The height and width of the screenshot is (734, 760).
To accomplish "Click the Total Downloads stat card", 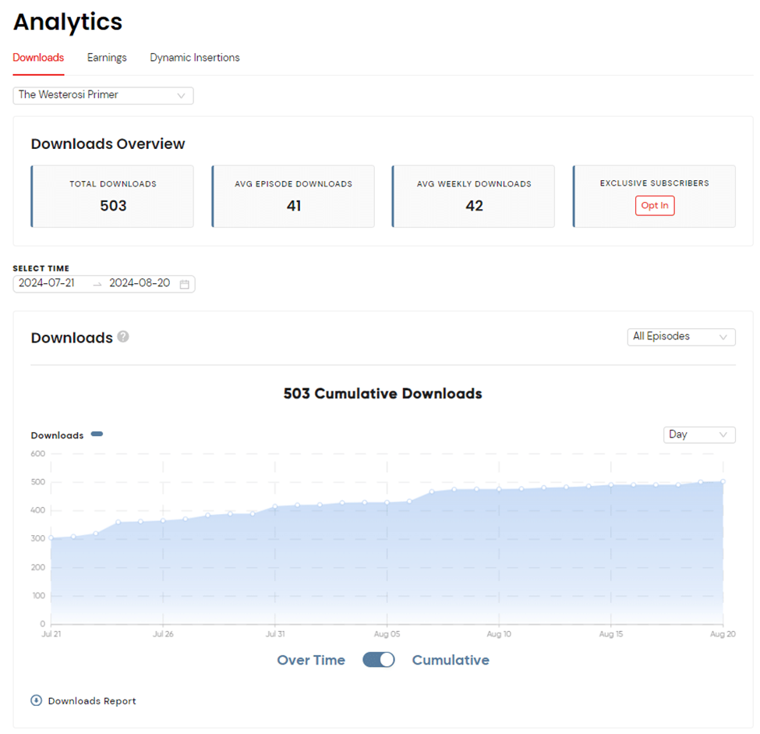I will click(111, 196).
